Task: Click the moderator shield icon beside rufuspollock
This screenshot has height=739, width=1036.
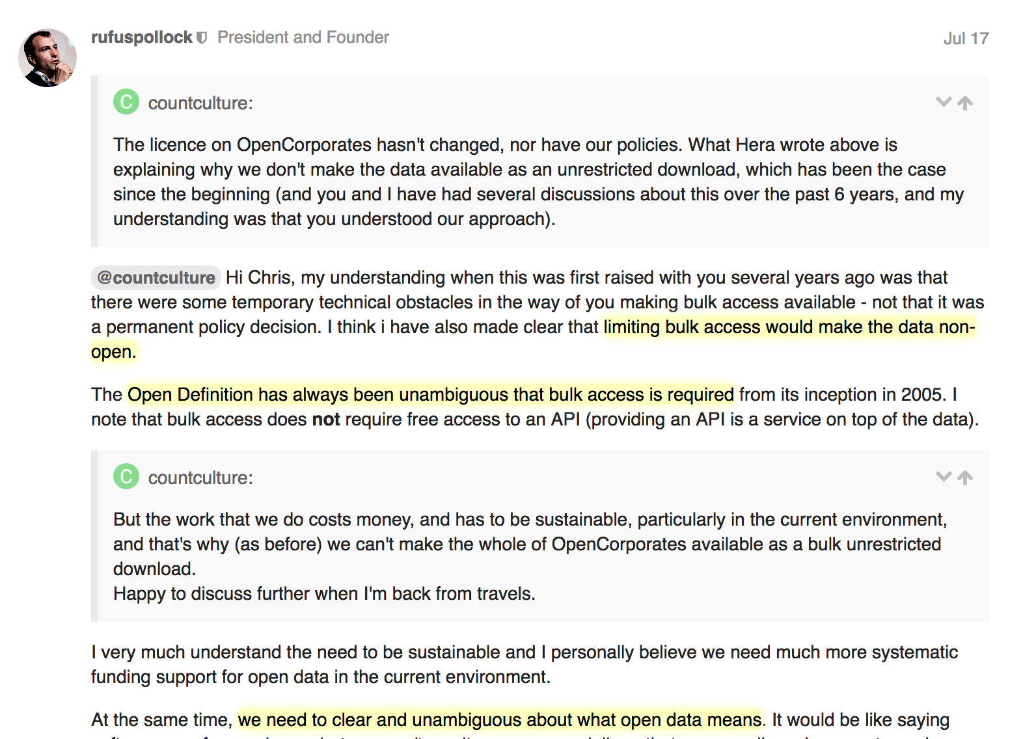Action: coord(202,38)
